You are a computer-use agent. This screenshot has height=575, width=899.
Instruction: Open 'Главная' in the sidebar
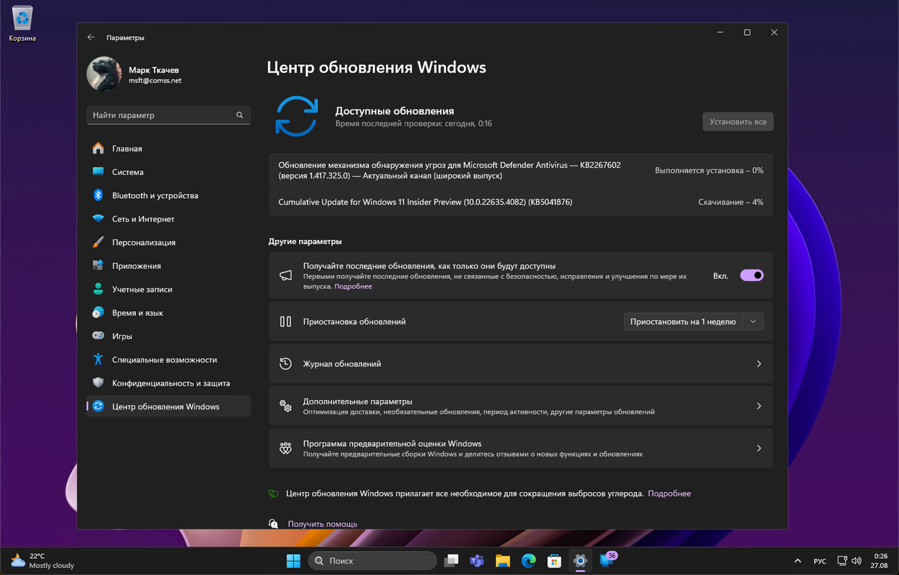pyautogui.click(x=168, y=149)
